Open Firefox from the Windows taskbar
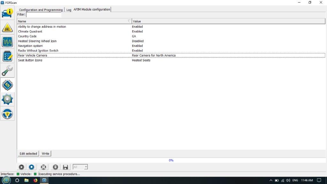The width and height of the screenshot is (327, 184). [x=35, y=180]
